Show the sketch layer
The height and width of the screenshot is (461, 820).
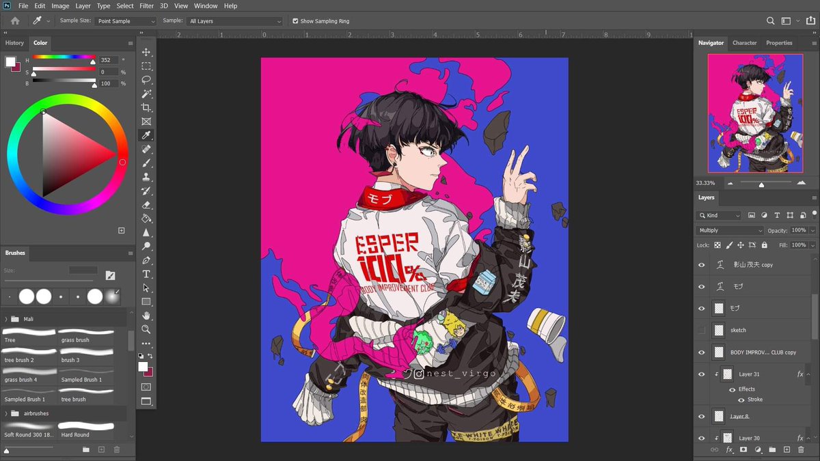click(x=701, y=330)
